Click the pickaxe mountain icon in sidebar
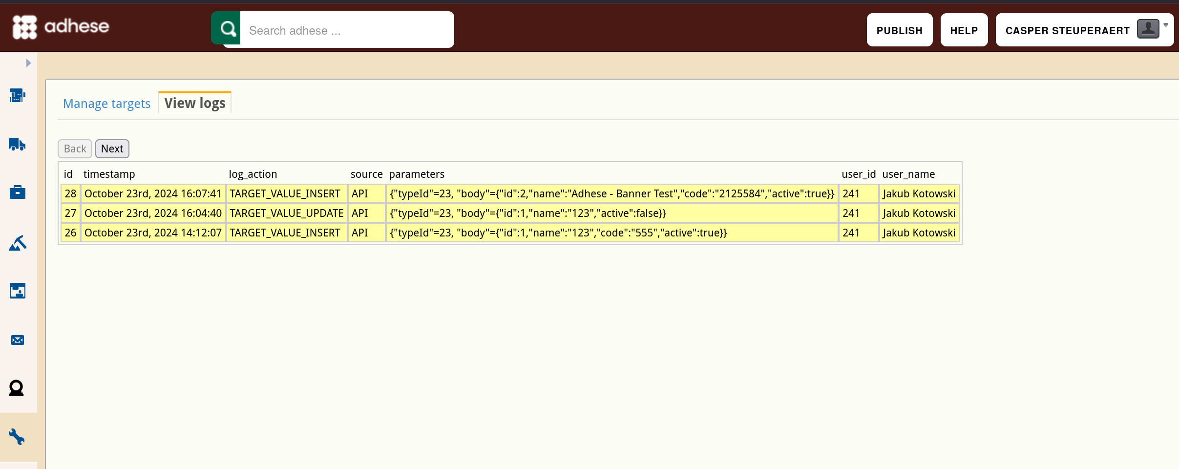 coord(17,242)
